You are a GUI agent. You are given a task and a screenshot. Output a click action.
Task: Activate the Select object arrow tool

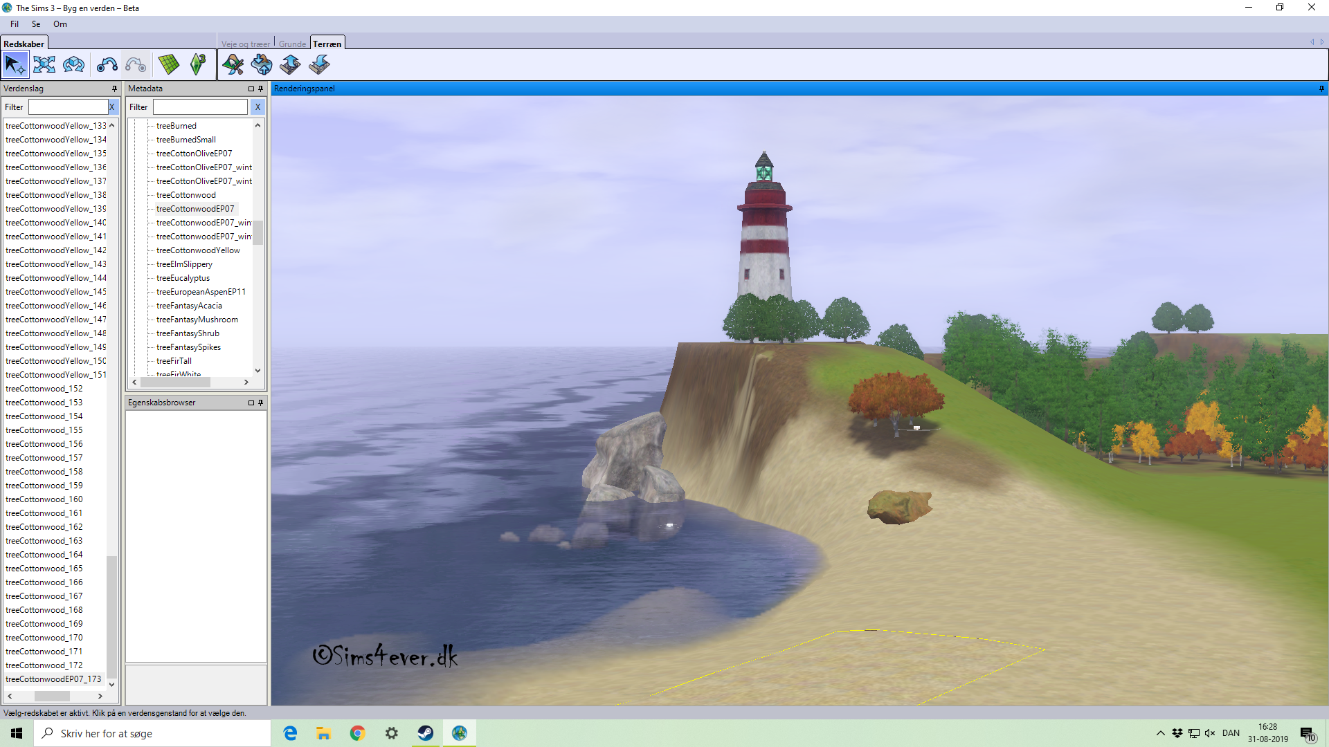click(15, 65)
